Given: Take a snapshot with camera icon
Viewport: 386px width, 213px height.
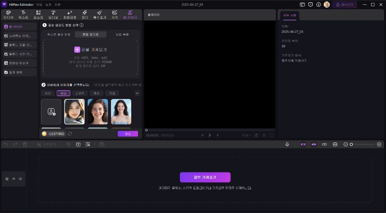Looking at the screenshot, I should tap(257, 135).
